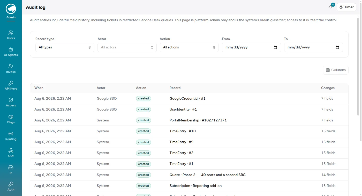Select the UserIdentity · #1 record

(x=183, y=110)
